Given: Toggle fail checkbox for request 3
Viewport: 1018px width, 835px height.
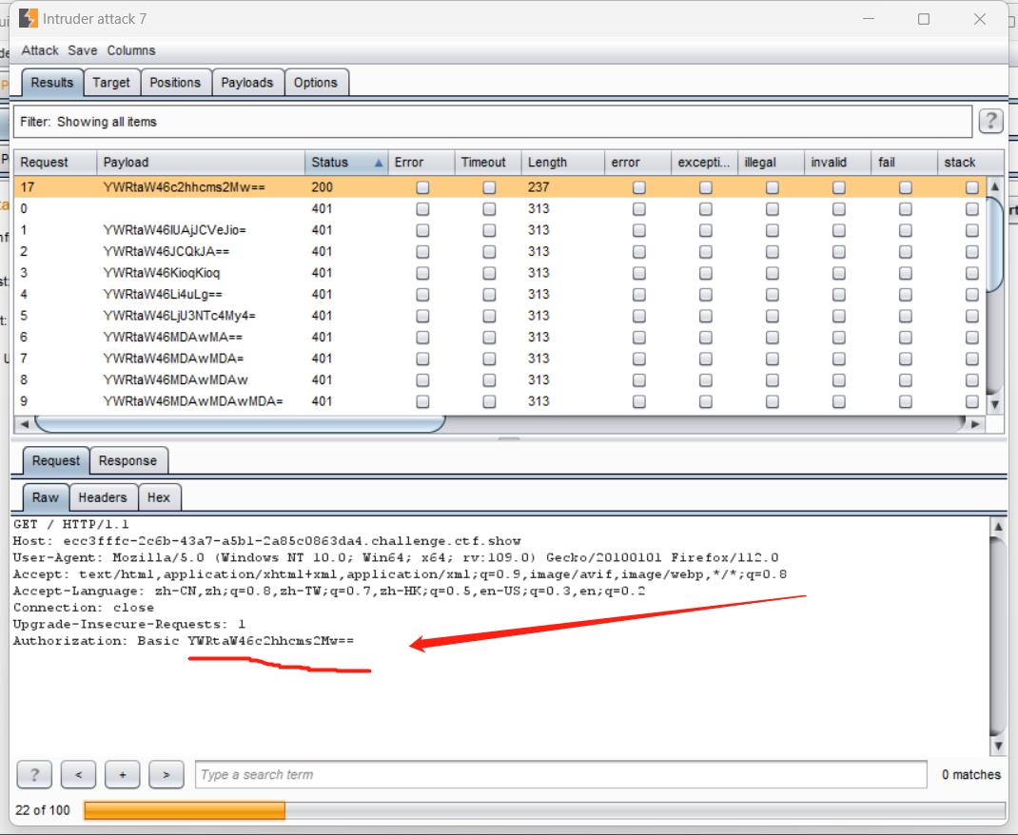Looking at the screenshot, I should click(905, 273).
